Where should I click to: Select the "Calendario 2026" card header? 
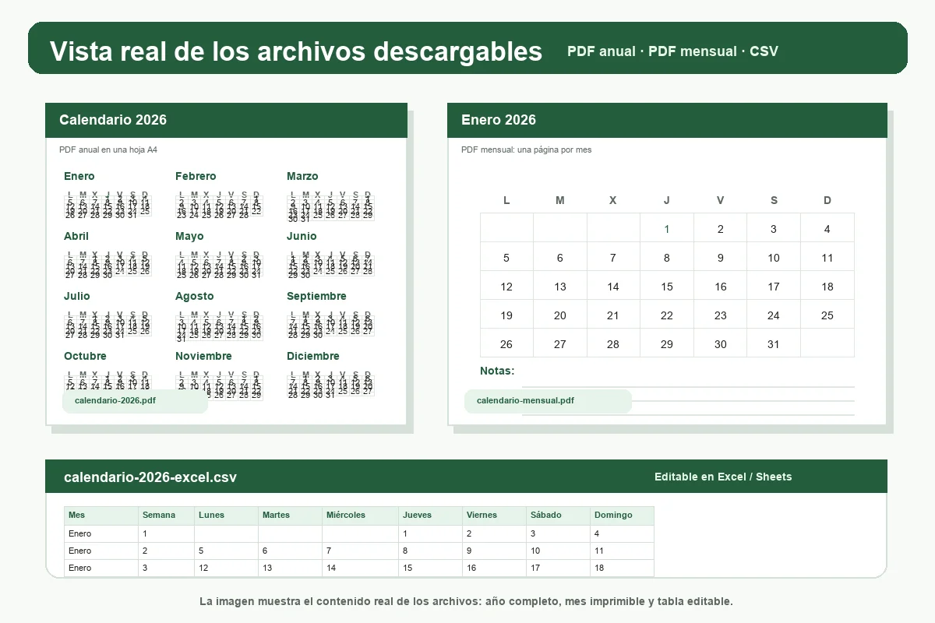[226, 120]
